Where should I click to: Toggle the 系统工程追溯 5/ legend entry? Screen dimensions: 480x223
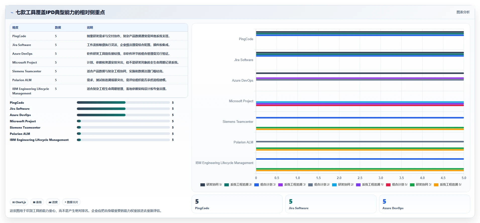point(448,185)
